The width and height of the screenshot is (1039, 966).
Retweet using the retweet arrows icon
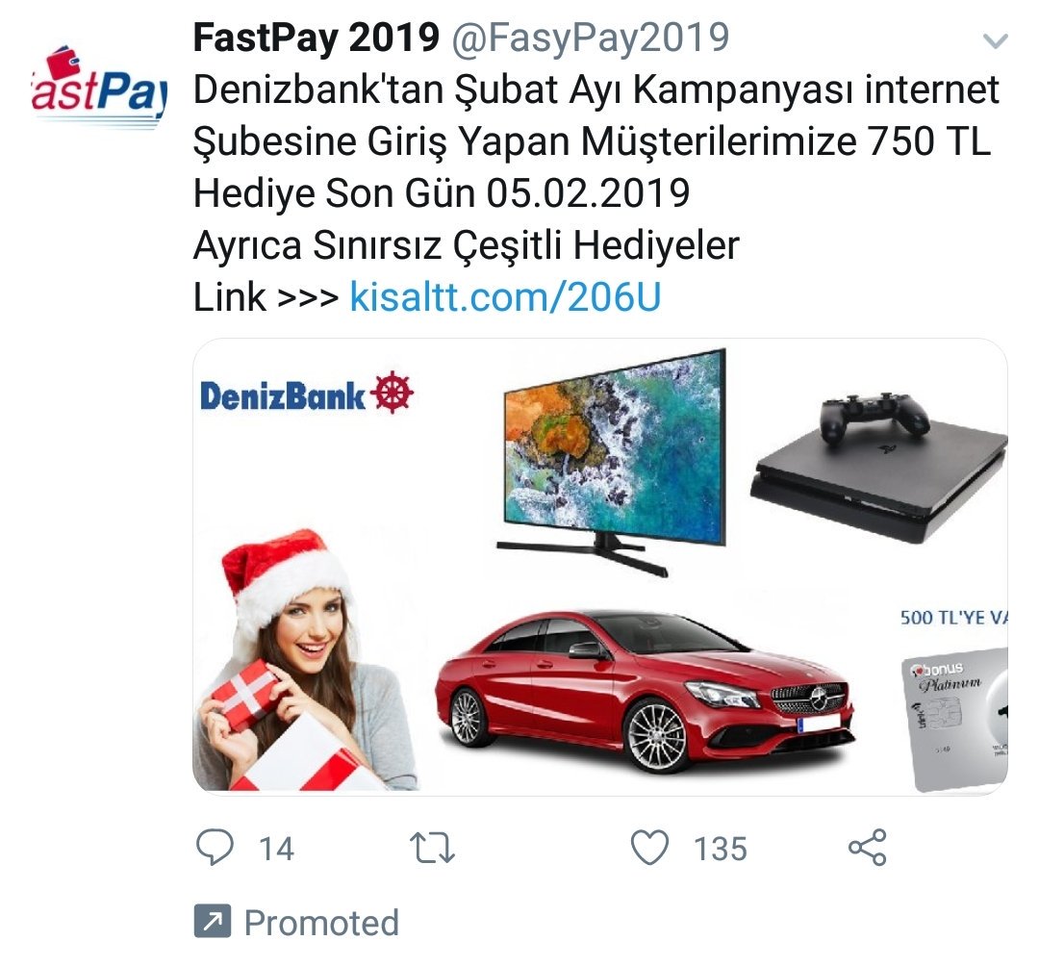[432, 848]
